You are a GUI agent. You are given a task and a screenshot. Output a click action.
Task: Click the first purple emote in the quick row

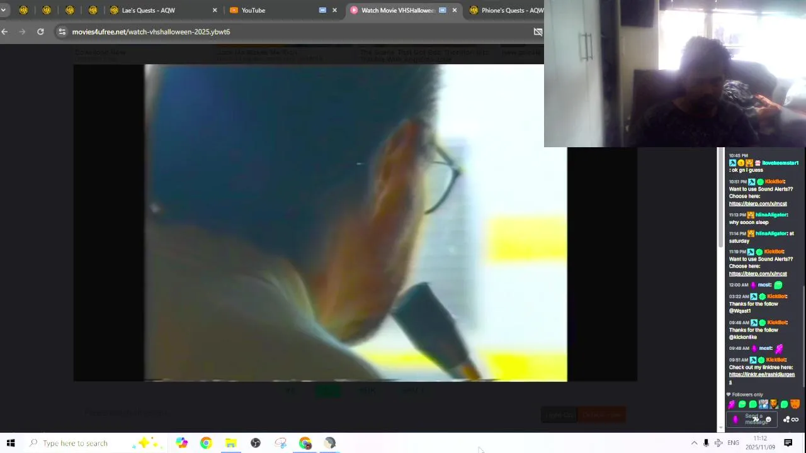[732, 405]
